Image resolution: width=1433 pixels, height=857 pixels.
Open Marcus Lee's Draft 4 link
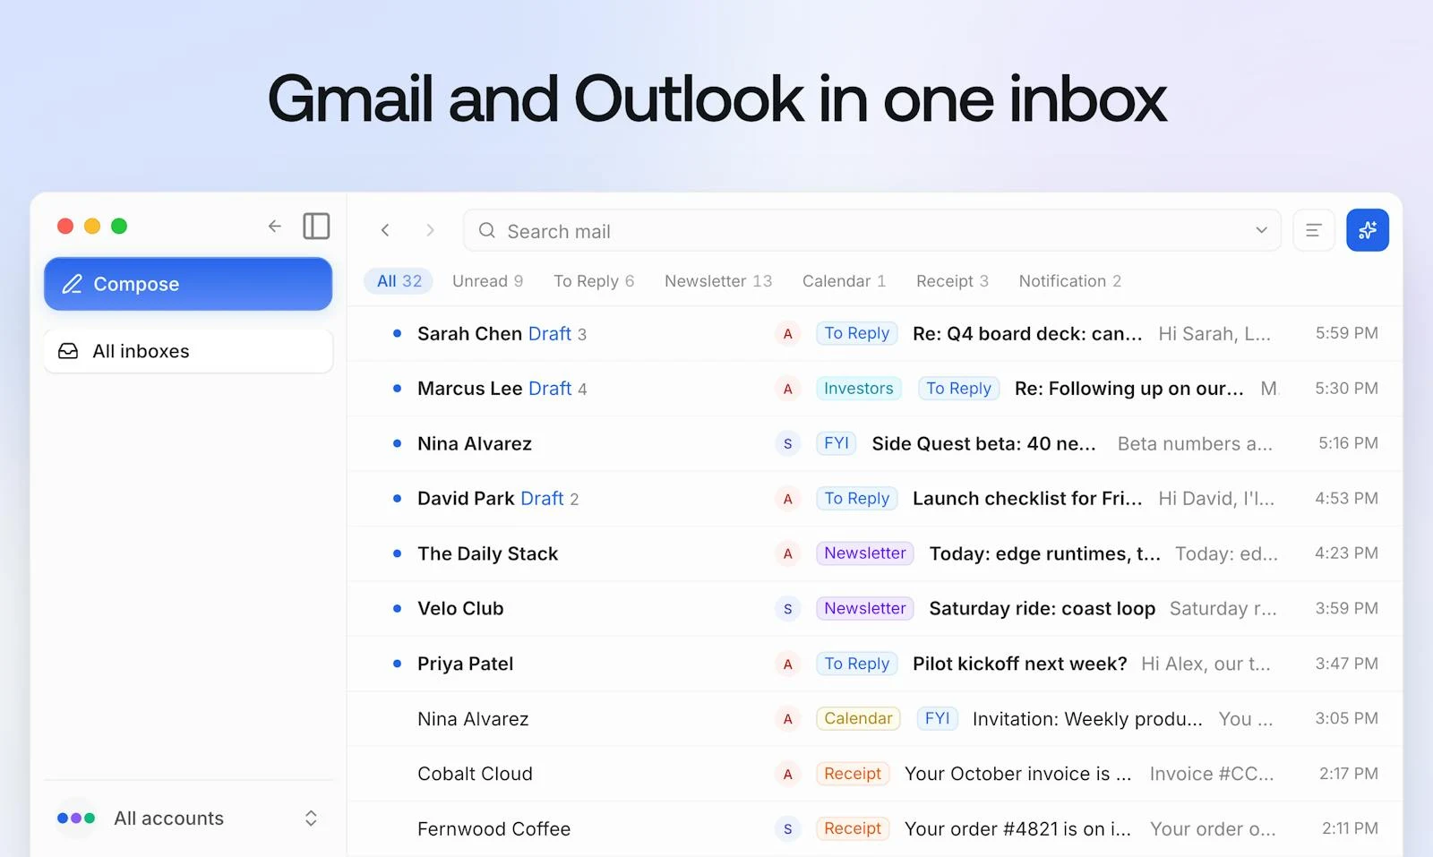pos(557,389)
